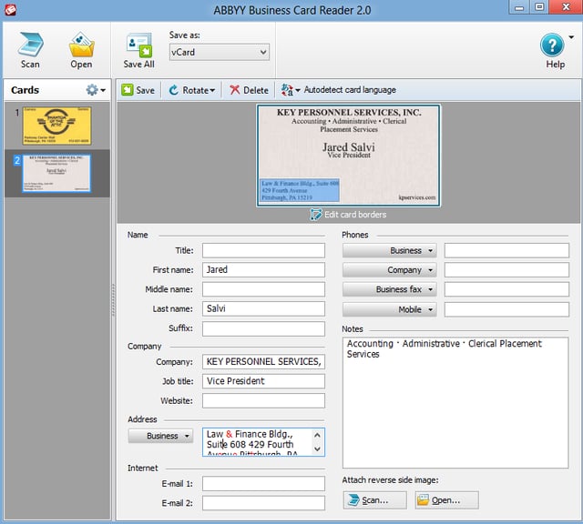Click highlighted address region on card image

pyautogui.click(x=300, y=190)
